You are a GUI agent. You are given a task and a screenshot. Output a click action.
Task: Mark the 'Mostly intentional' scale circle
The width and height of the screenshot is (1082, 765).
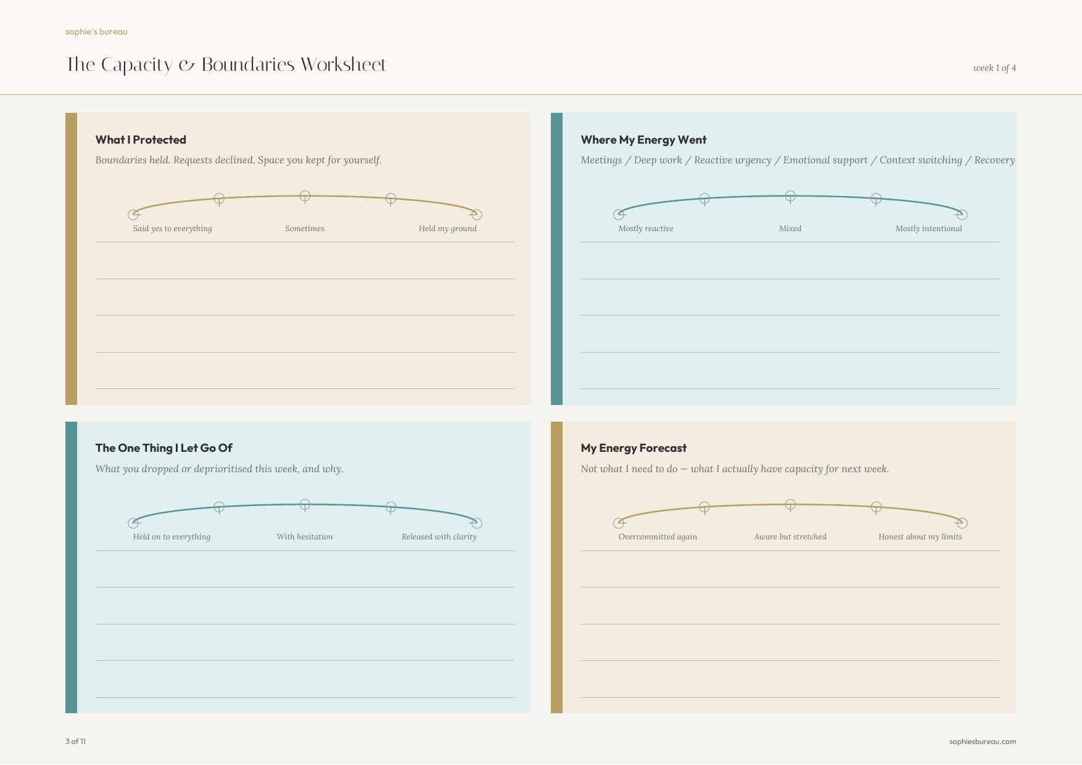click(962, 215)
